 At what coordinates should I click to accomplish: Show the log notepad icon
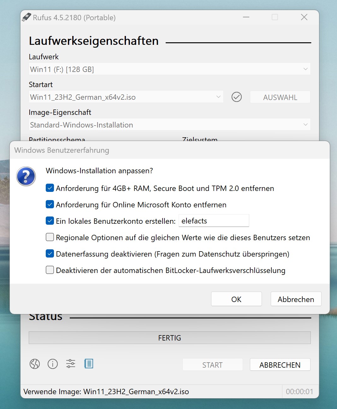click(x=89, y=364)
